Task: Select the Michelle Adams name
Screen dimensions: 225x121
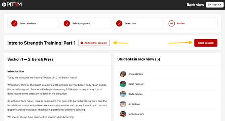Action: (x=136, y=114)
